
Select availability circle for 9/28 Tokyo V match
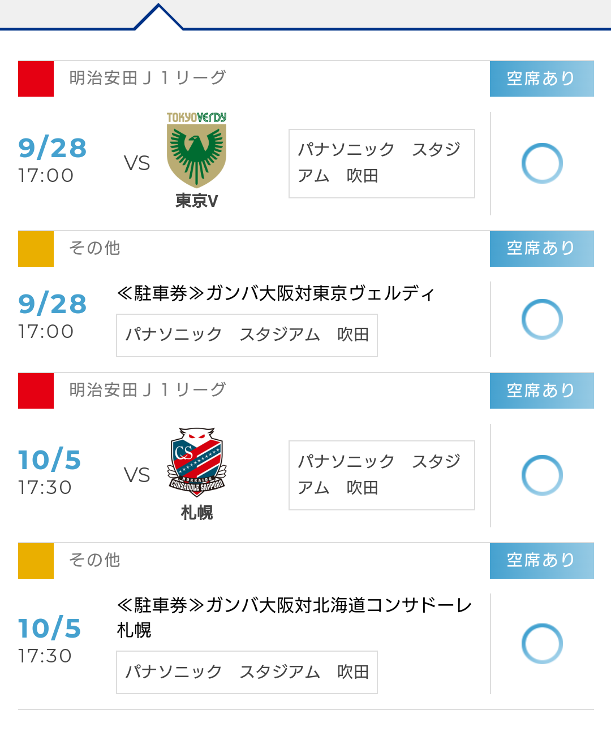(x=542, y=163)
